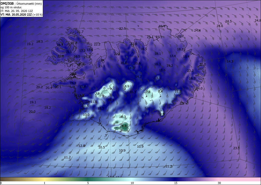
Task: Click the 15.5 value label
Action: (x=68, y=52)
